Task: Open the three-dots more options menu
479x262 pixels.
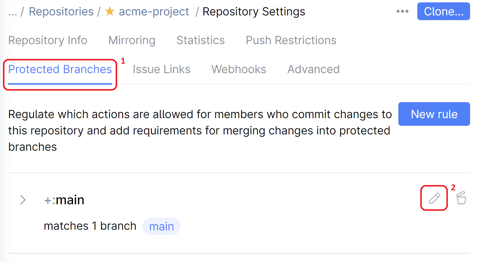Action: click(x=402, y=12)
